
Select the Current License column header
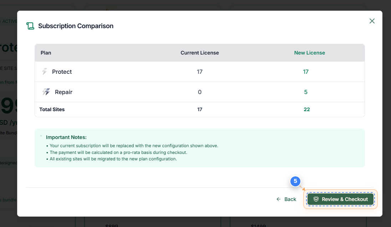(199, 52)
